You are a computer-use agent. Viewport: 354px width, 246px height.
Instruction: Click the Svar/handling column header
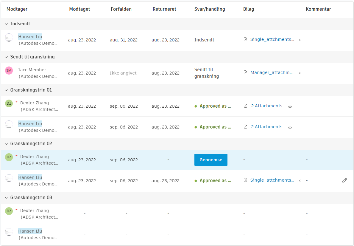click(210, 9)
